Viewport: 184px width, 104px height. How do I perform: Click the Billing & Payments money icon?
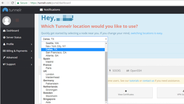point(4,51)
